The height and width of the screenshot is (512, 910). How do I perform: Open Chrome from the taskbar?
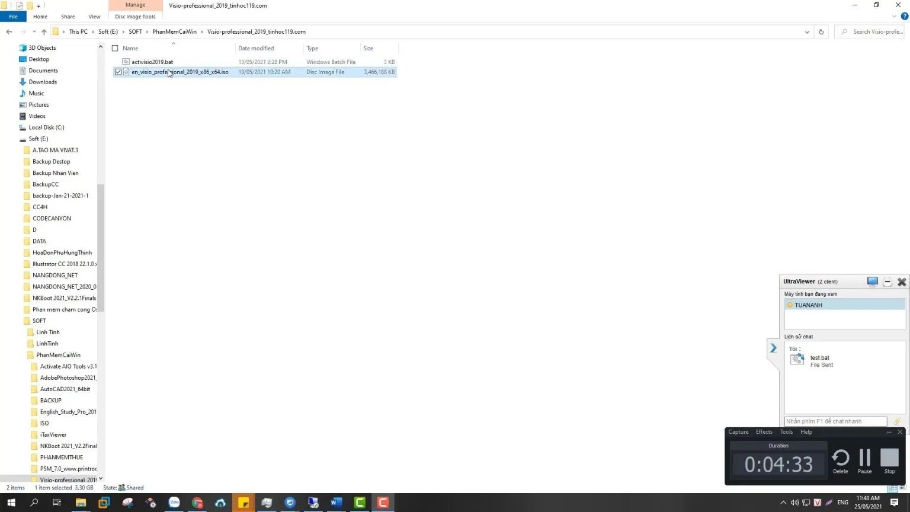[197, 503]
